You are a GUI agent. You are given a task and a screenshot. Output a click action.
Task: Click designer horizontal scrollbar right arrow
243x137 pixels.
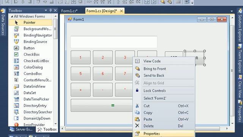click(227, 129)
